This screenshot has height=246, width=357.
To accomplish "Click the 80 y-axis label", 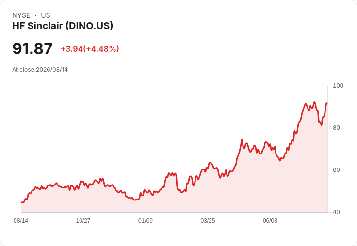I will (336, 128).
